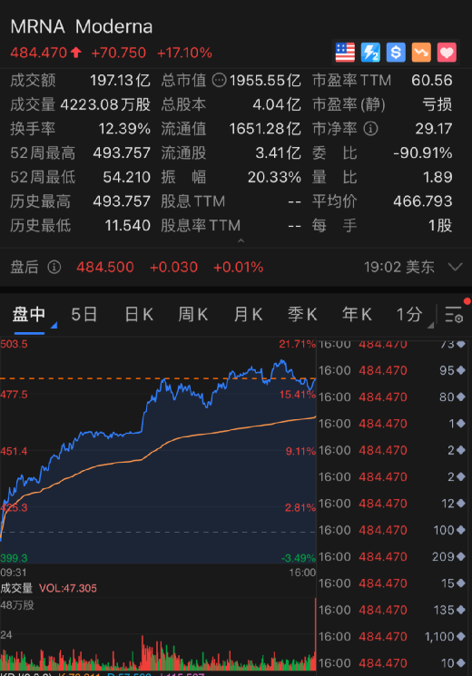Select the trade row with volume 80
Image resolution: width=472 pixels, height=676 pixels.
[x=392, y=397]
